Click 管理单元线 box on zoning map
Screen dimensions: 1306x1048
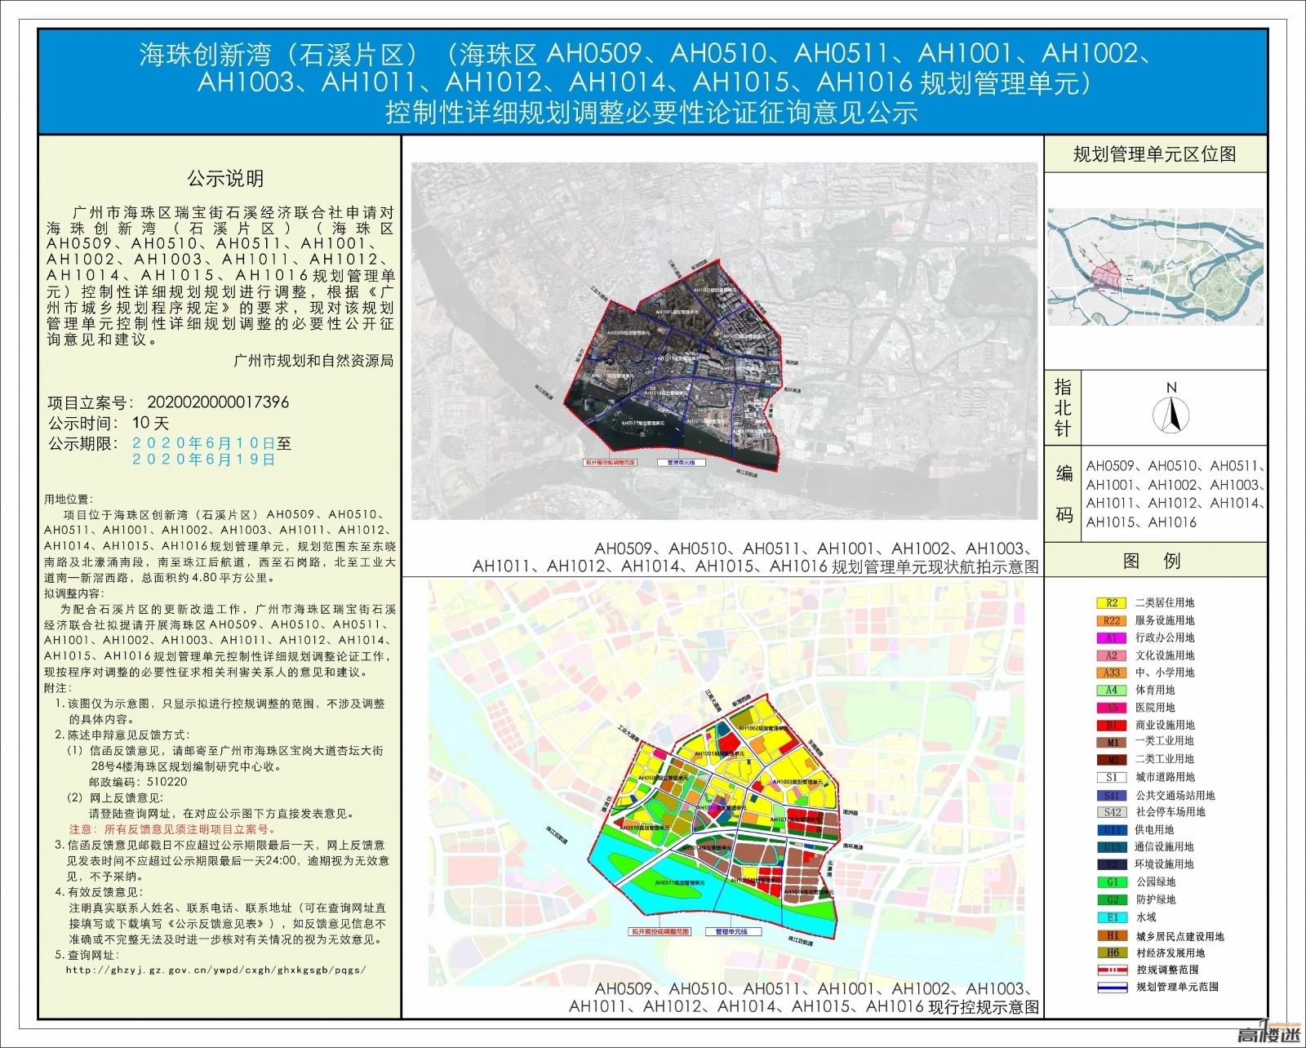731,931
